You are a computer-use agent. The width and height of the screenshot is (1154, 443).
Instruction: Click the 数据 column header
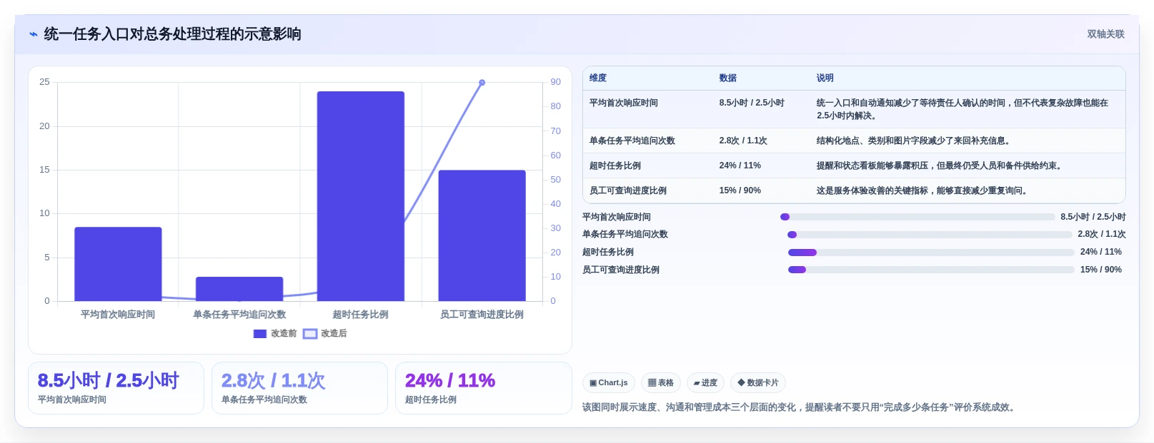coord(728,78)
